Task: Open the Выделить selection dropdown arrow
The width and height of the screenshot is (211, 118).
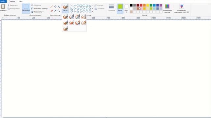Action: pos(26,12)
